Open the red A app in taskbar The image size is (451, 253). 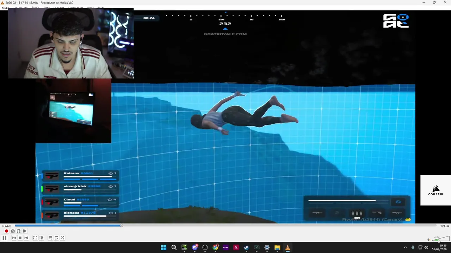(236, 247)
